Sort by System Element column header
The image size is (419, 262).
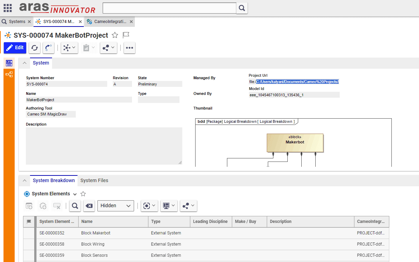[57, 222]
